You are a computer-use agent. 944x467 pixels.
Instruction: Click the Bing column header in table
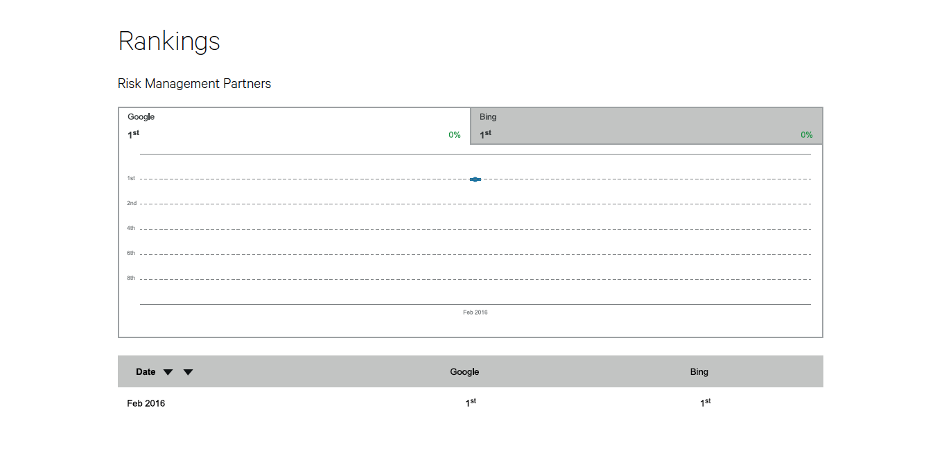coord(699,372)
